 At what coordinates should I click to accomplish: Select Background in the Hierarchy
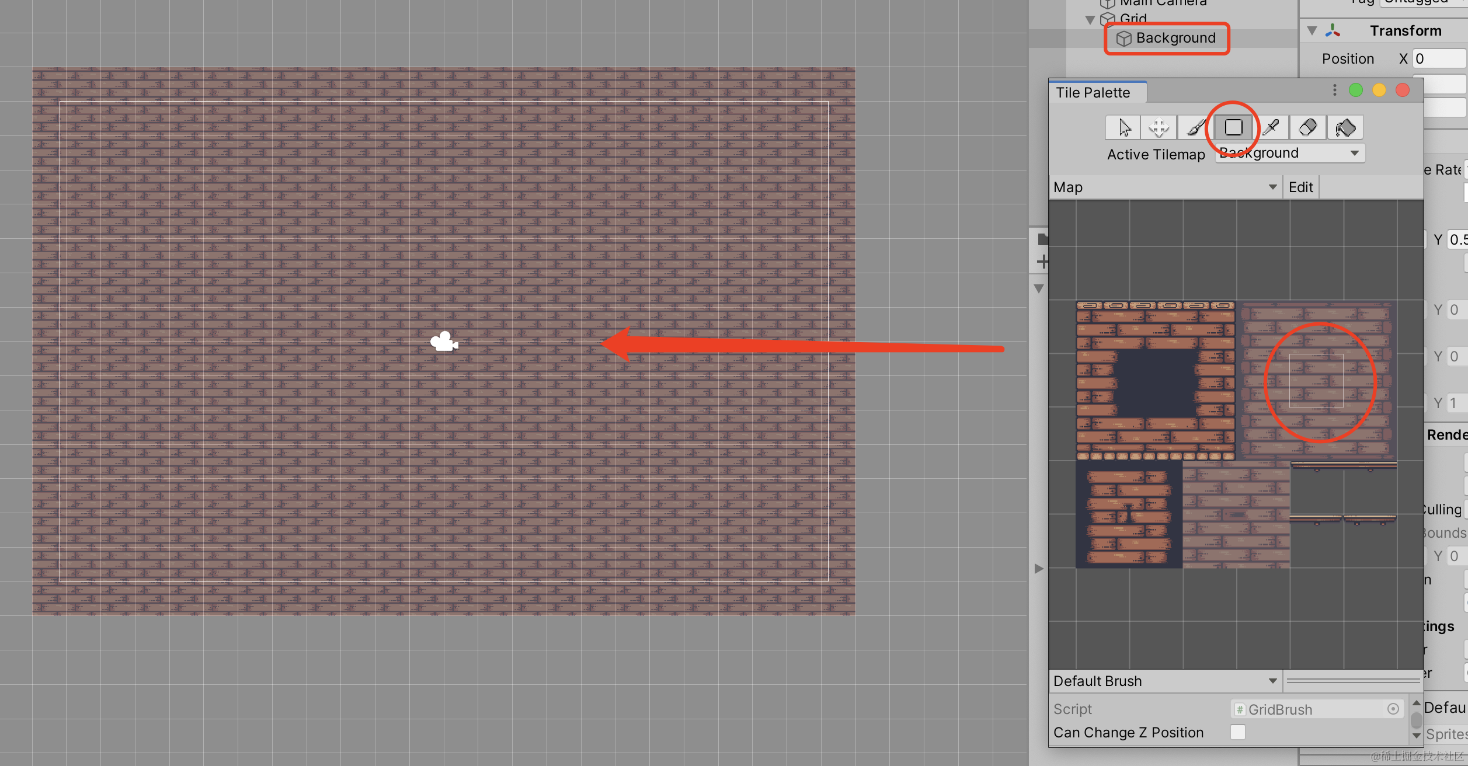(x=1175, y=39)
